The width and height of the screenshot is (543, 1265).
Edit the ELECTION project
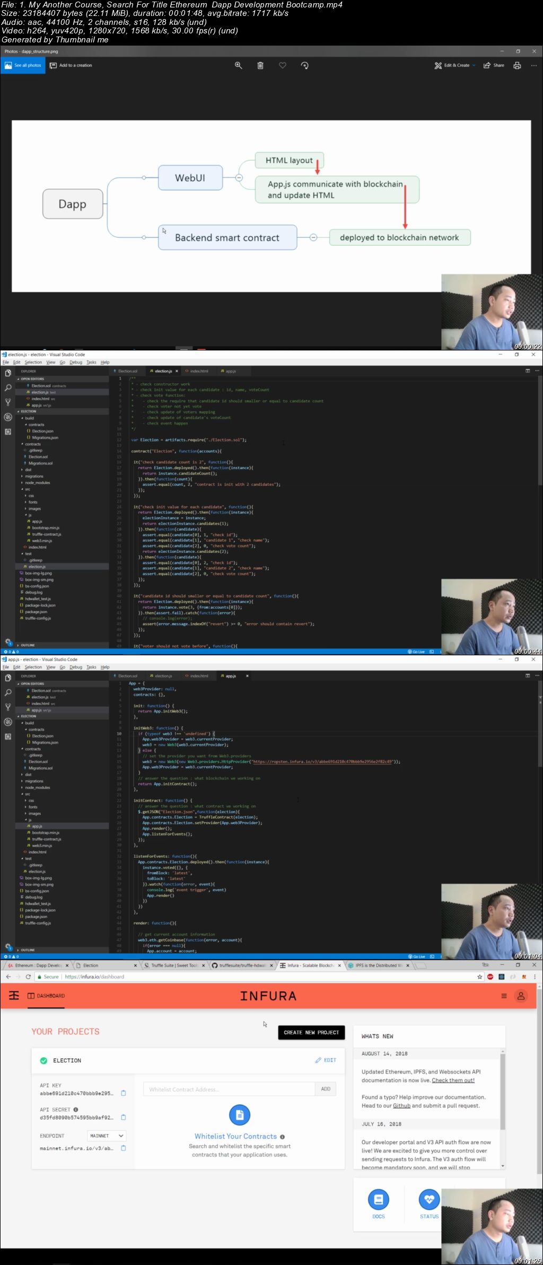(x=326, y=1060)
